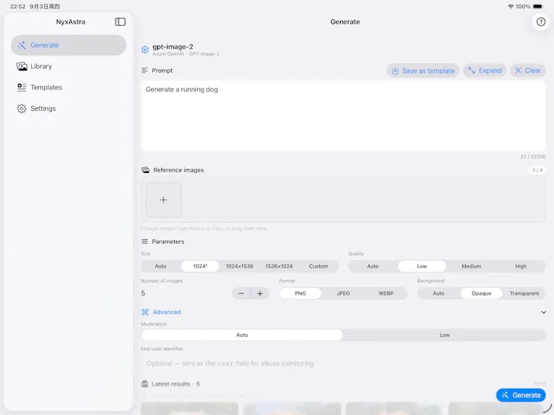Set Quality to High
This screenshot has height=415, width=554.
click(521, 266)
